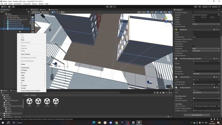Toggle the Automatic Center Of Mass checkbox
The width and height of the screenshot is (222, 125).
point(193,39)
